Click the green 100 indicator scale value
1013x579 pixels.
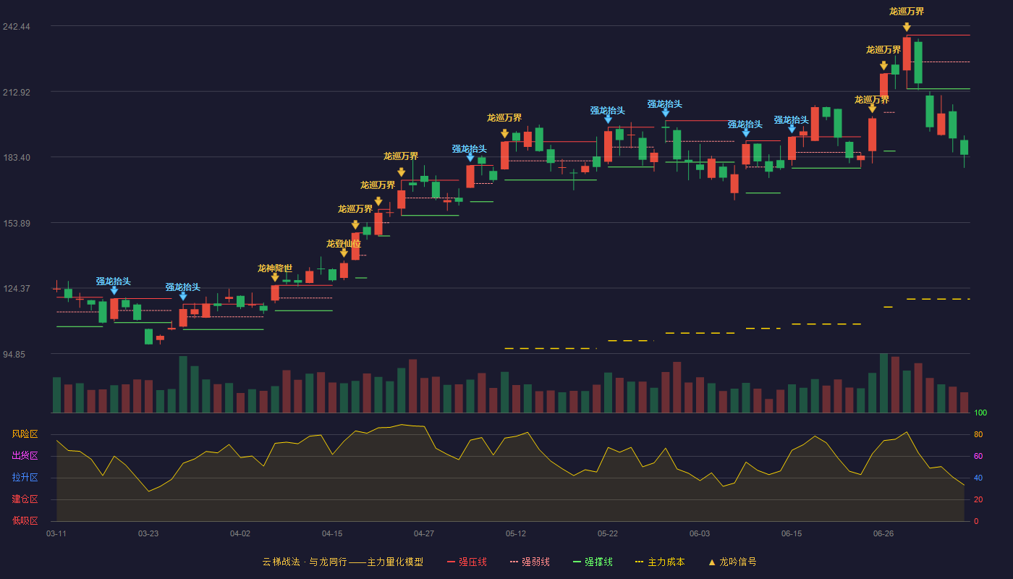[x=980, y=413]
